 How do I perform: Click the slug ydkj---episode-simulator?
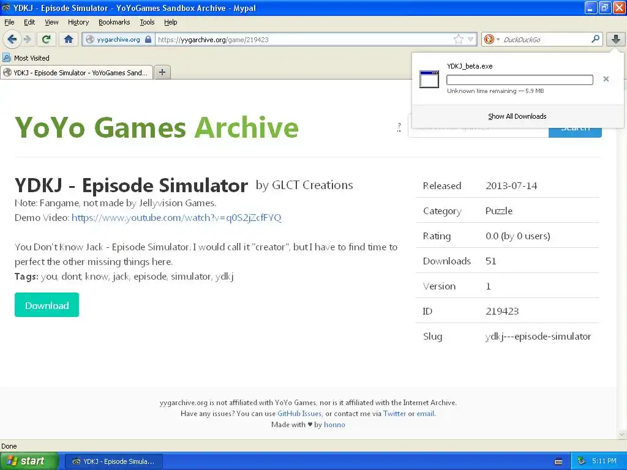(x=538, y=337)
